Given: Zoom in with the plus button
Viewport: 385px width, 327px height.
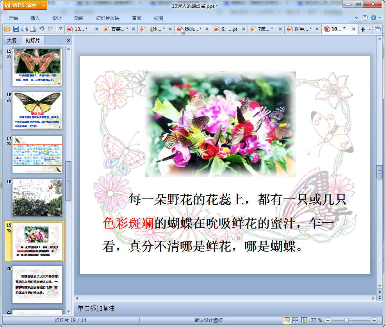Looking at the screenshot, I should click(x=374, y=320).
